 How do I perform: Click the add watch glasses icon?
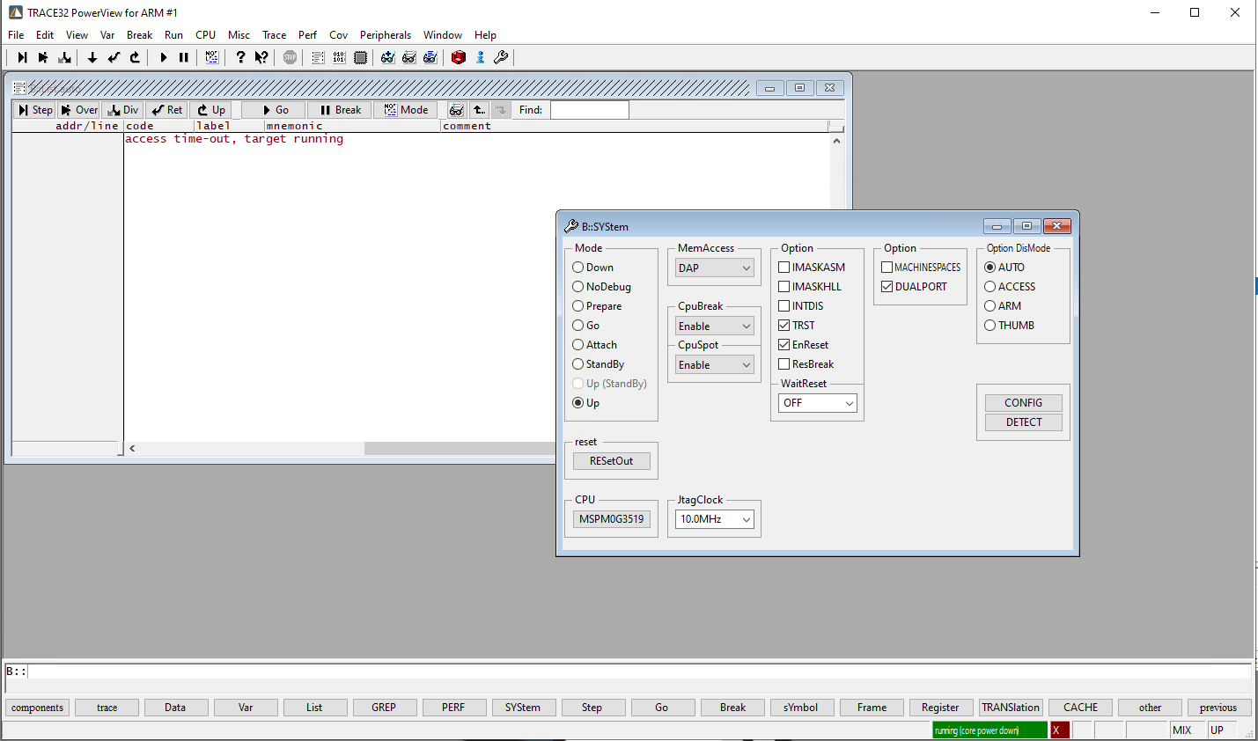pyautogui.click(x=388, y=57)
